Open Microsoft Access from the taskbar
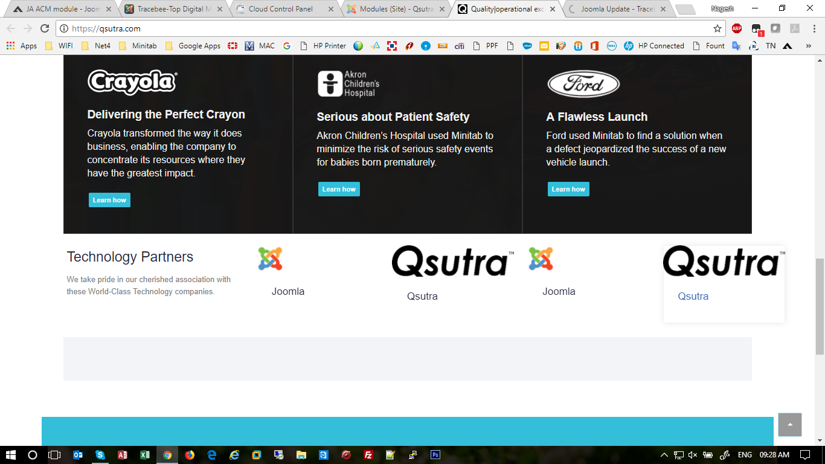Viewport: 825px width, 464px height. [123, 455]
